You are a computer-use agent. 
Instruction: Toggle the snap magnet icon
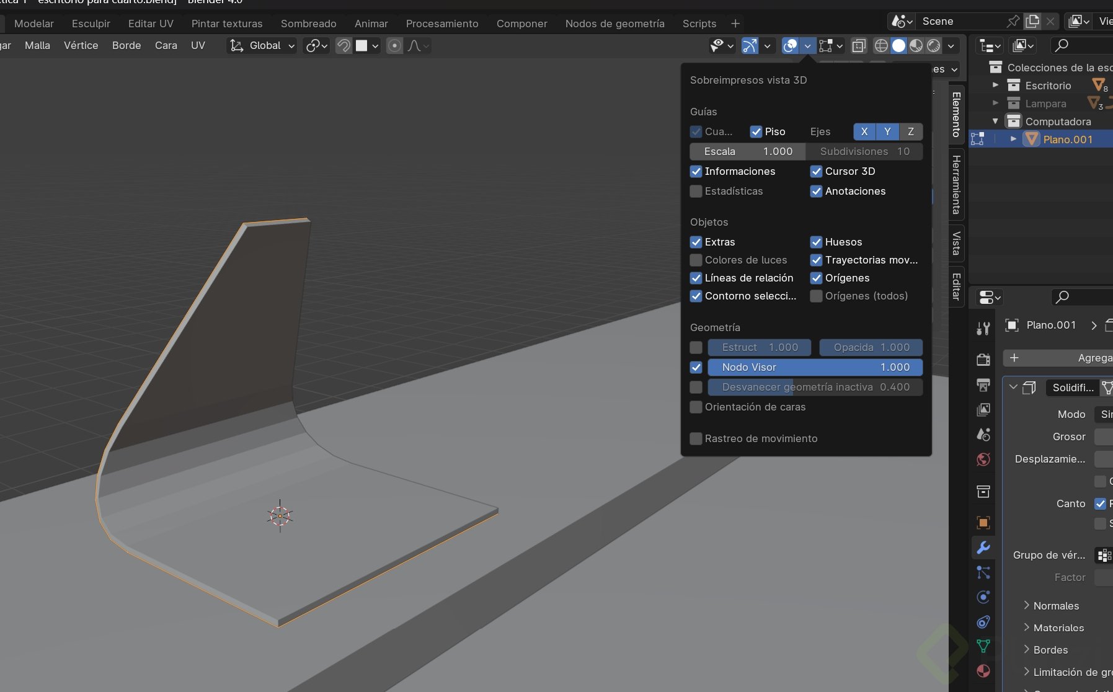pos(344,45)
